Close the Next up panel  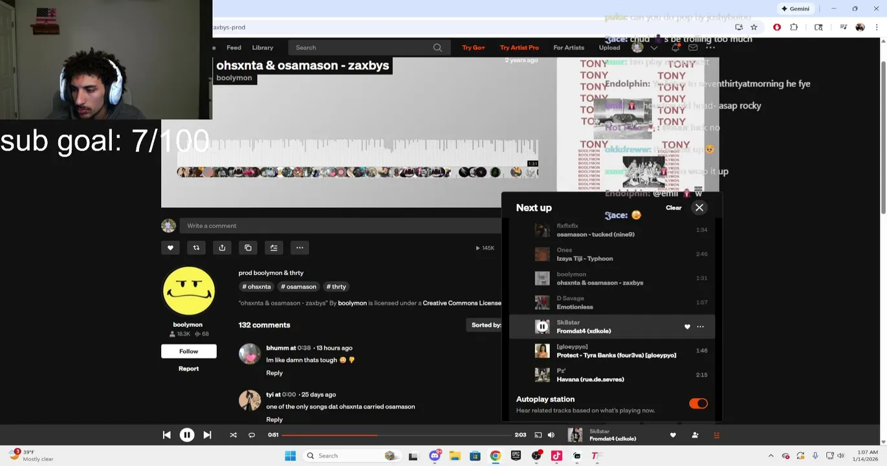click(x=699, y=208)
